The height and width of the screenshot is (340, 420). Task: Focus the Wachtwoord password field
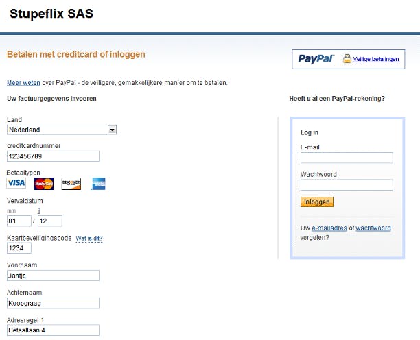point(347,184)
